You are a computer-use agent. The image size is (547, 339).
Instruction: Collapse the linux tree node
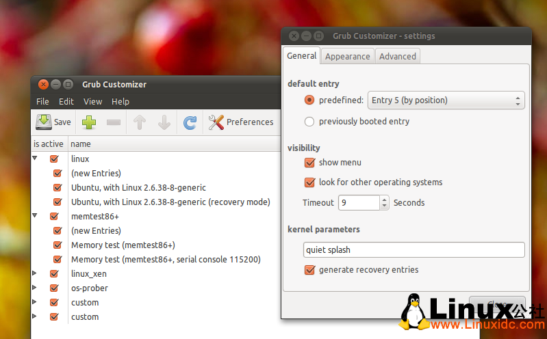34,158
